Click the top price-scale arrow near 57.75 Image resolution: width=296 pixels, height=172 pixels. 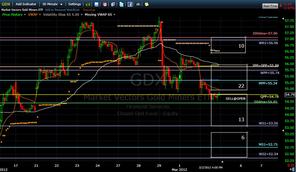(283, 19)
